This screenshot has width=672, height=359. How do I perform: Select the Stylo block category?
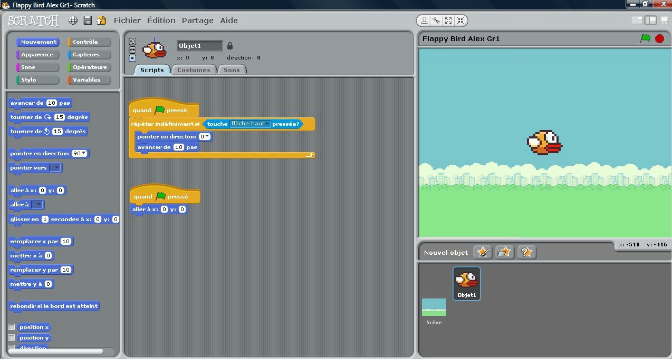37,80
